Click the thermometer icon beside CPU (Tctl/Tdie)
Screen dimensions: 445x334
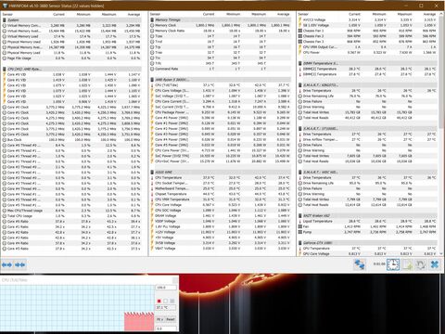tap(152, 85)
